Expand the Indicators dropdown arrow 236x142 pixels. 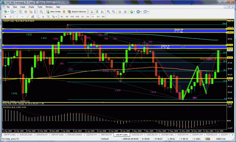tap(134, 12)
